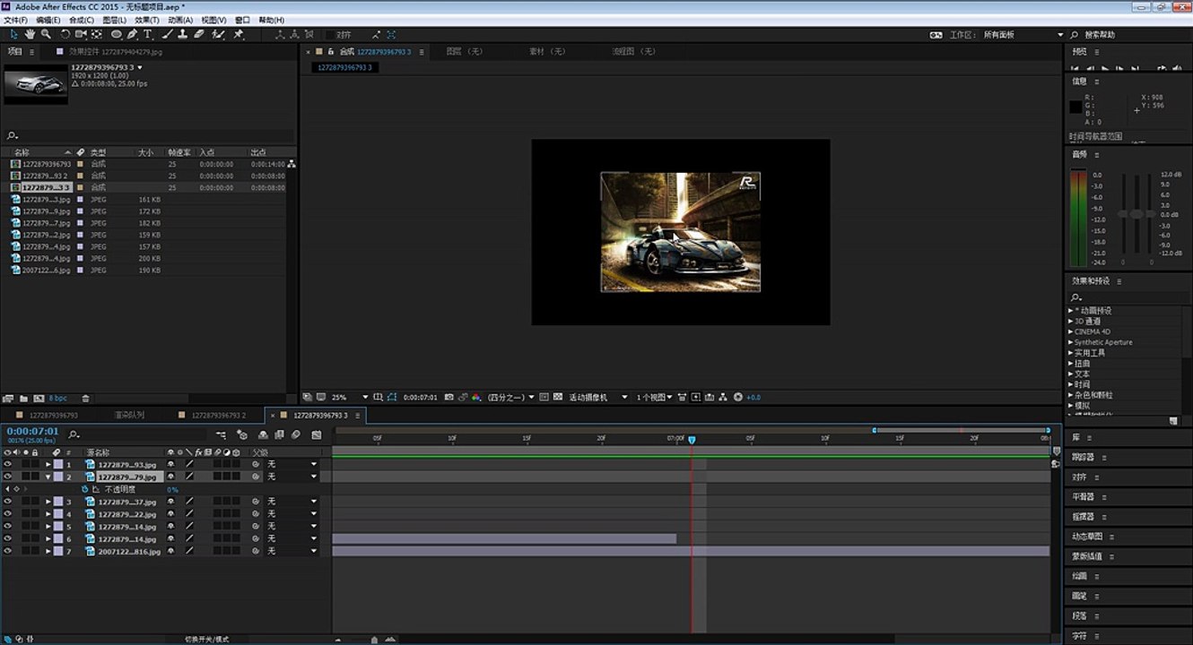
Task: Select the Zoom magnifier tool
Action: coord(46,34)
